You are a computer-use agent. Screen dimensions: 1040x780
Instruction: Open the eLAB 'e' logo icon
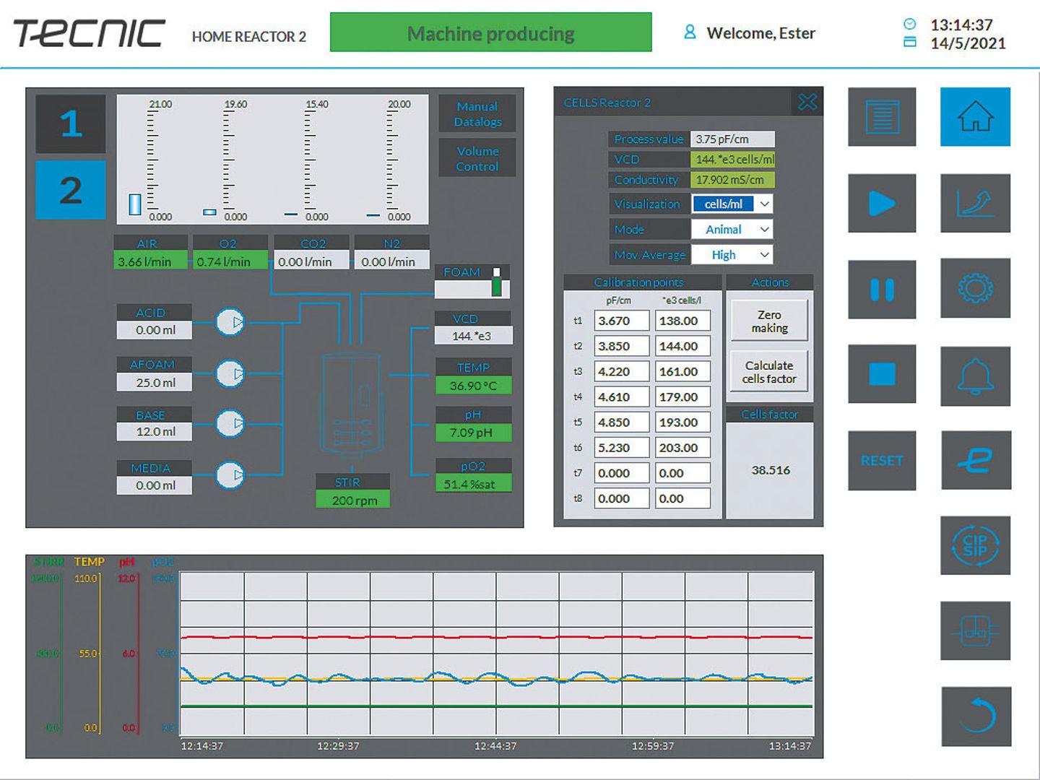coord(976,461)
